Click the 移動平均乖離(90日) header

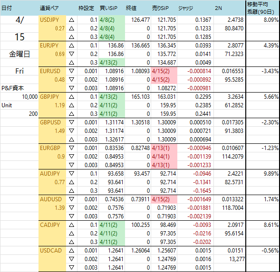tap(261, 8)
